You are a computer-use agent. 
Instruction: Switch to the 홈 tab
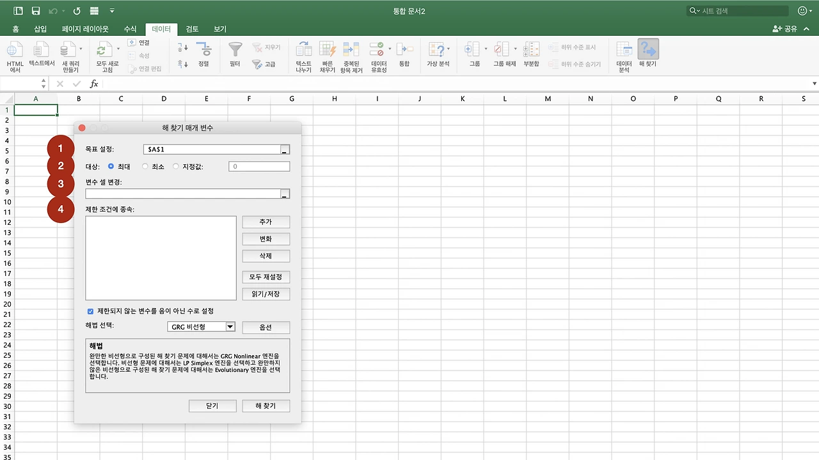pos(15,29)
